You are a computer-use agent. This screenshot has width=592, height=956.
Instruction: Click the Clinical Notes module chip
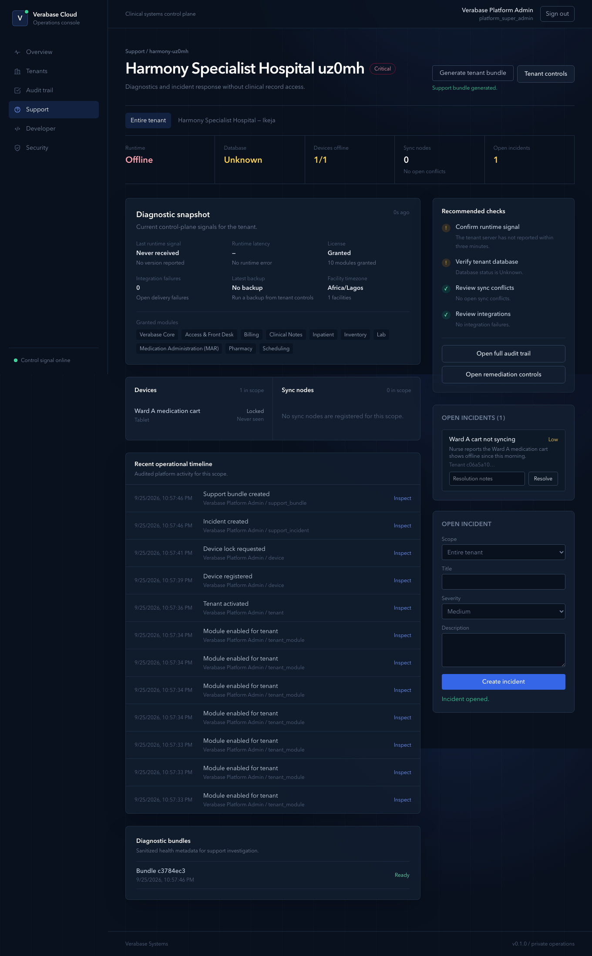286,335
